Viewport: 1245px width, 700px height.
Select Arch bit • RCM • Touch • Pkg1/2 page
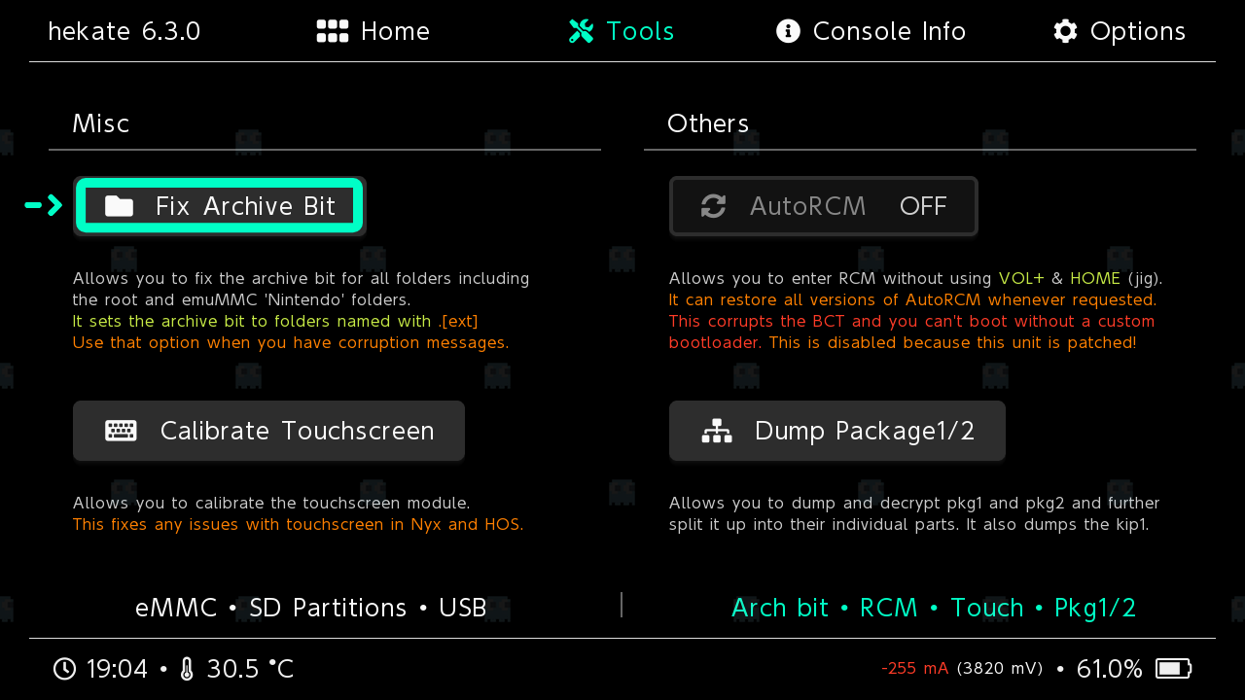934,608
